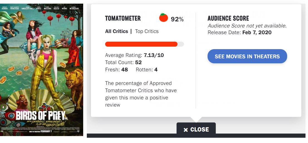Click the TOMATOMETER heading
Image resolution: width=308 pixels, height=143 pixels.
point(123,19)
